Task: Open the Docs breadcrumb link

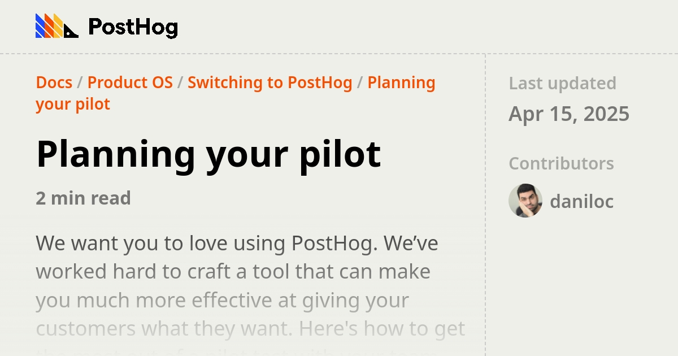Action: (x=54, y=83)
